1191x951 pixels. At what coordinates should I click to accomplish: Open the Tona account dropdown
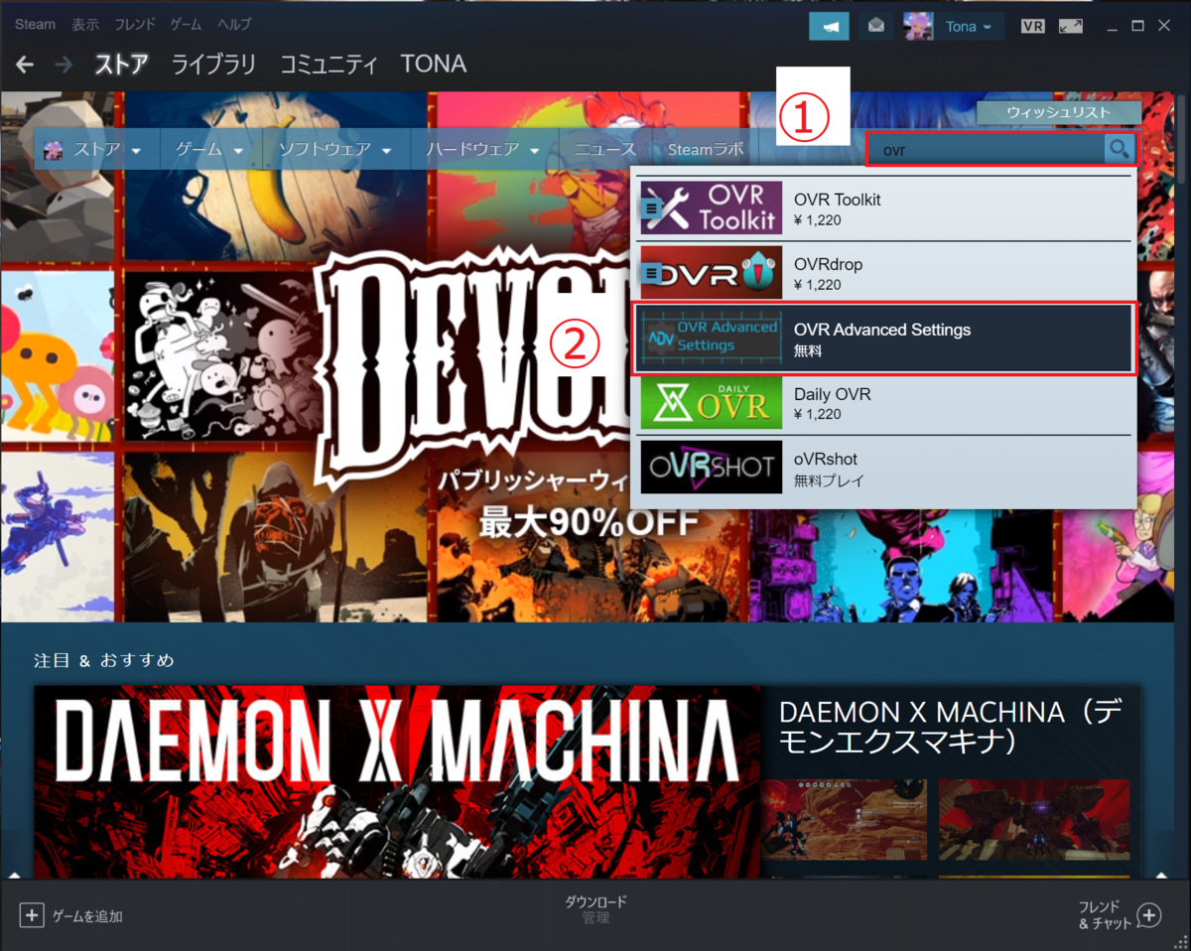969,27
